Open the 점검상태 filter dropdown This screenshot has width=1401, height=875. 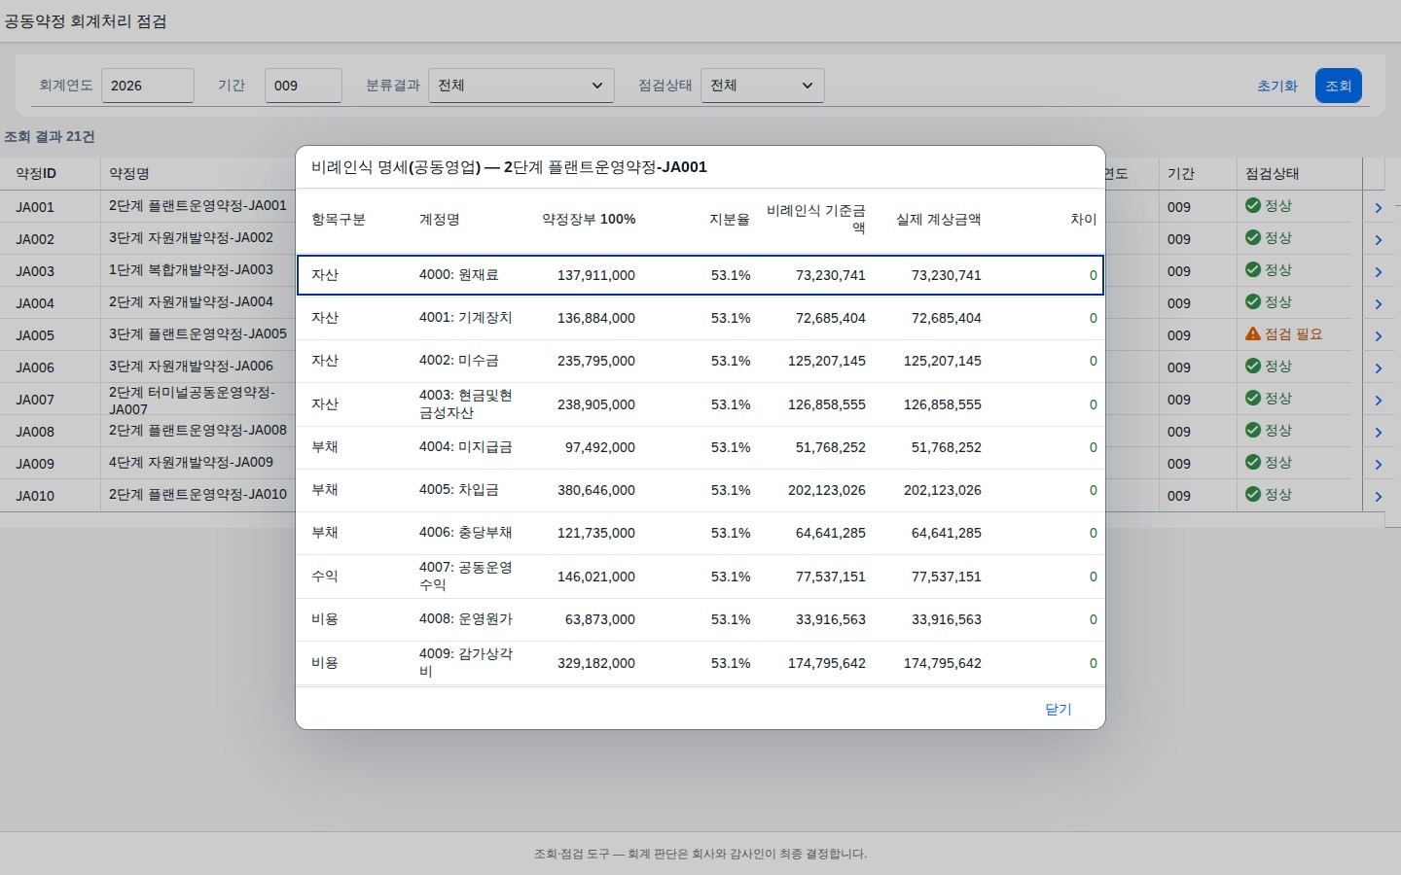[763, 86]
